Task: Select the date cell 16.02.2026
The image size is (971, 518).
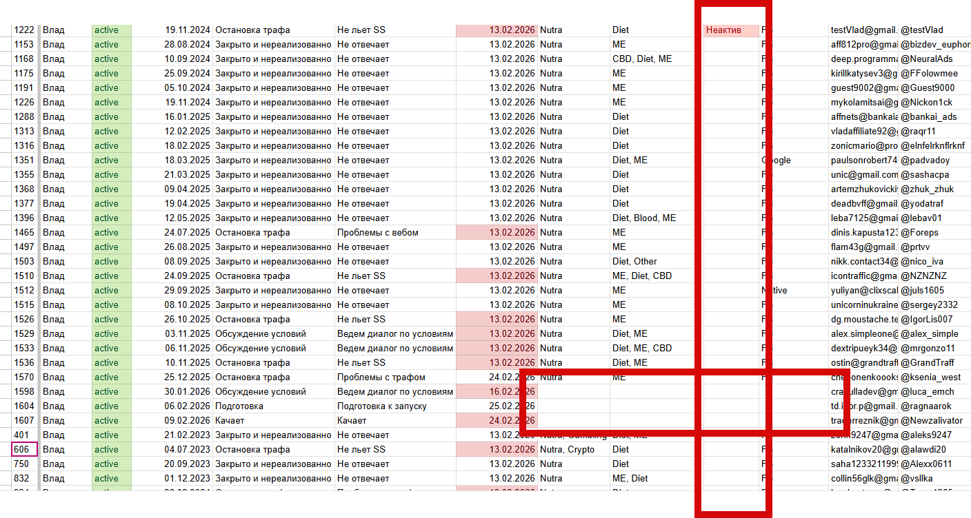Action: (497, 392)
